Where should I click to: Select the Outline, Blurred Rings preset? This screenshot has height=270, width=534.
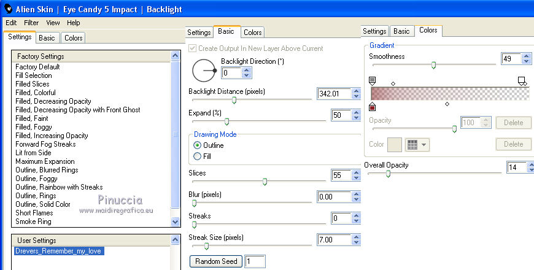47,170
